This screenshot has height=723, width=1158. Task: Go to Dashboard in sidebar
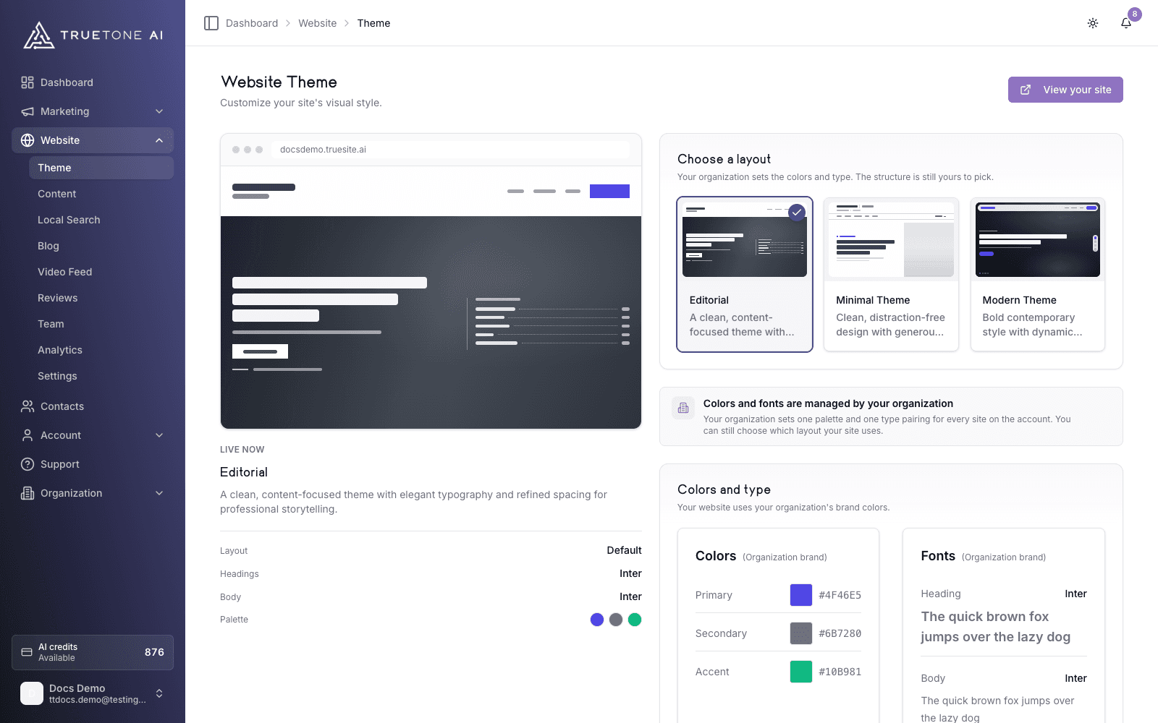[93, 82]
